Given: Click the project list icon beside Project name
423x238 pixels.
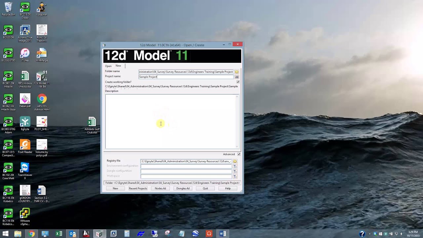Looking at the screenshot, I should pyautogui.click(x=237, y=77).
